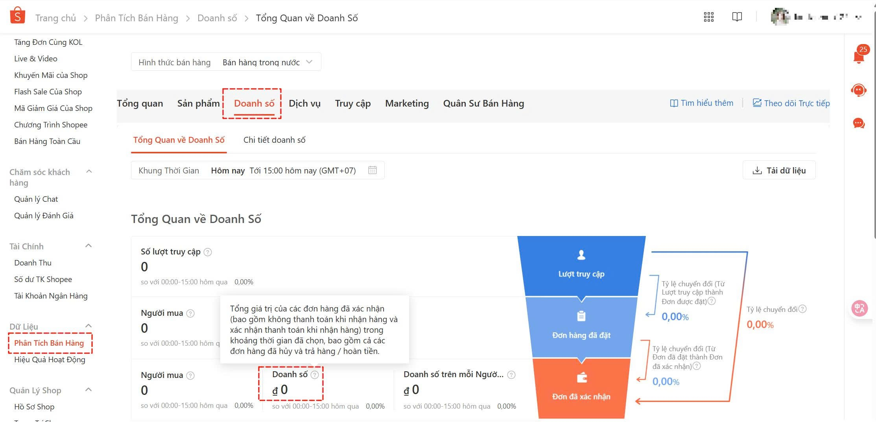Collapse the Tài Chính sidebar section
The height and width of the screenshot is (422, 876).
pos(89,246)
